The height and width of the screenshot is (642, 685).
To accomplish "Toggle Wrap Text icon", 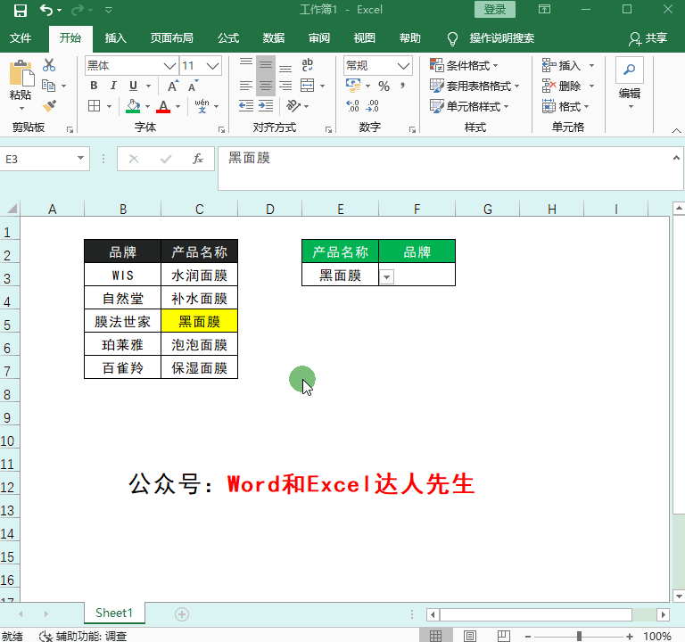I will [308, 65].
